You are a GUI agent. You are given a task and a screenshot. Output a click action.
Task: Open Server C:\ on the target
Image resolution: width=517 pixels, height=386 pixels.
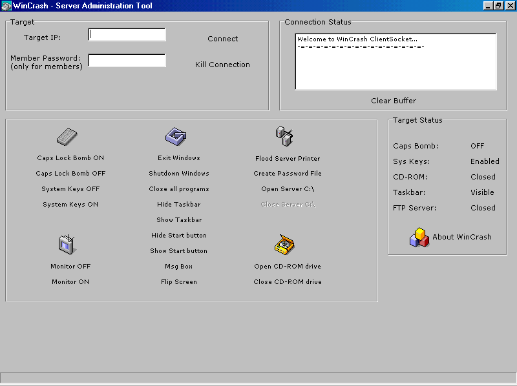tap(287, 188)
